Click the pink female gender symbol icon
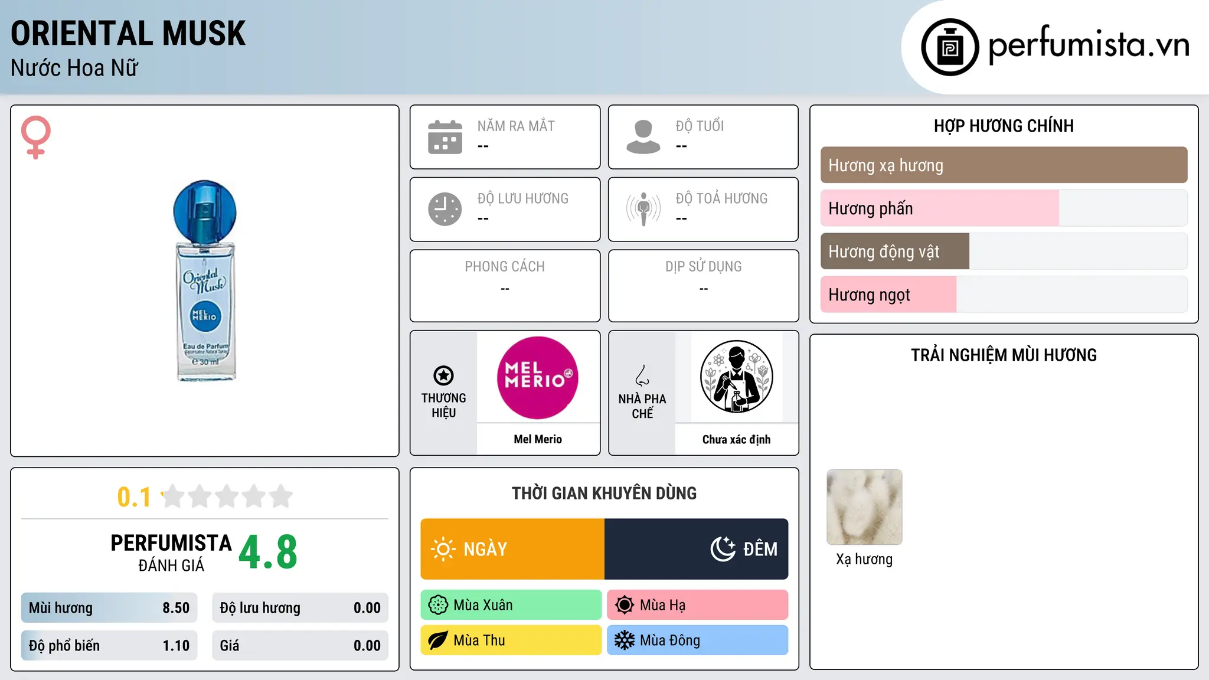 click(36, 137)
